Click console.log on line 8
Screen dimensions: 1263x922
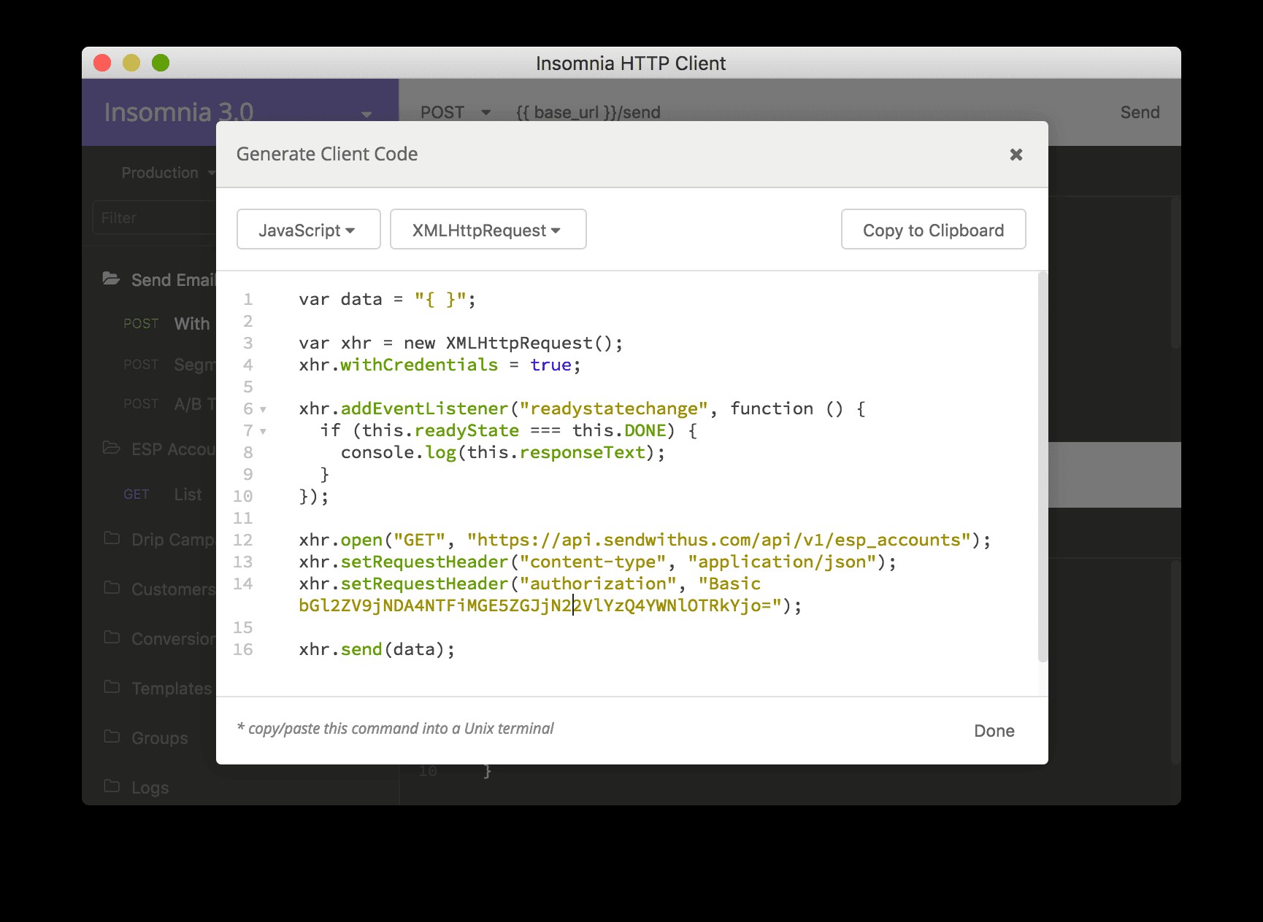399,453
